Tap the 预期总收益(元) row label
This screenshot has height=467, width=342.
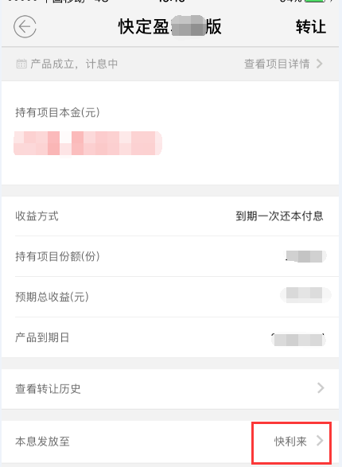[52, 297]
